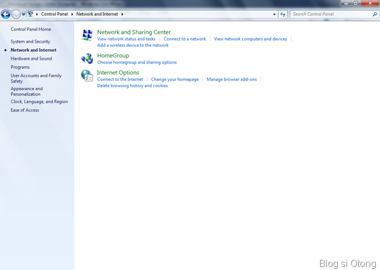380x270 pixels.
Task: Expand the address bar history dropdown
Action: point(274,14)
